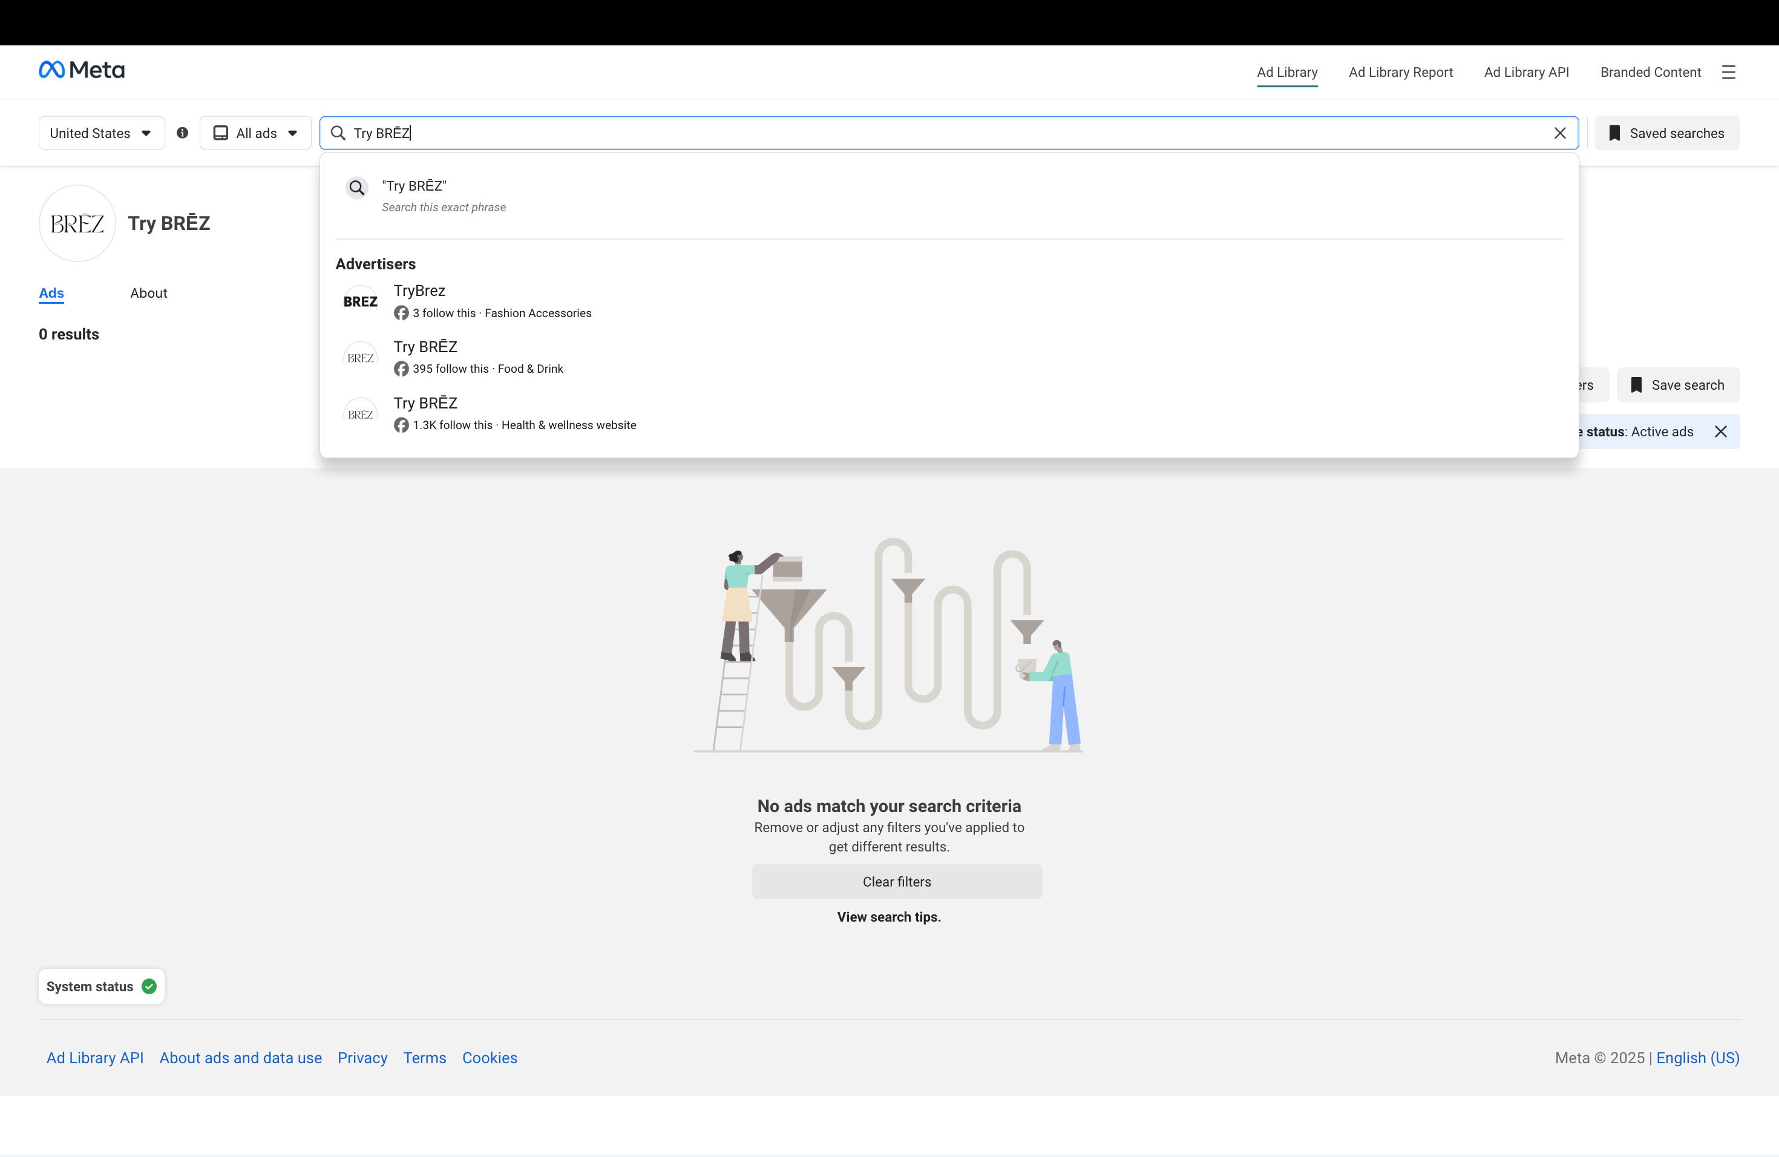
Task: Click the country info icon
Action: (182, 133)
